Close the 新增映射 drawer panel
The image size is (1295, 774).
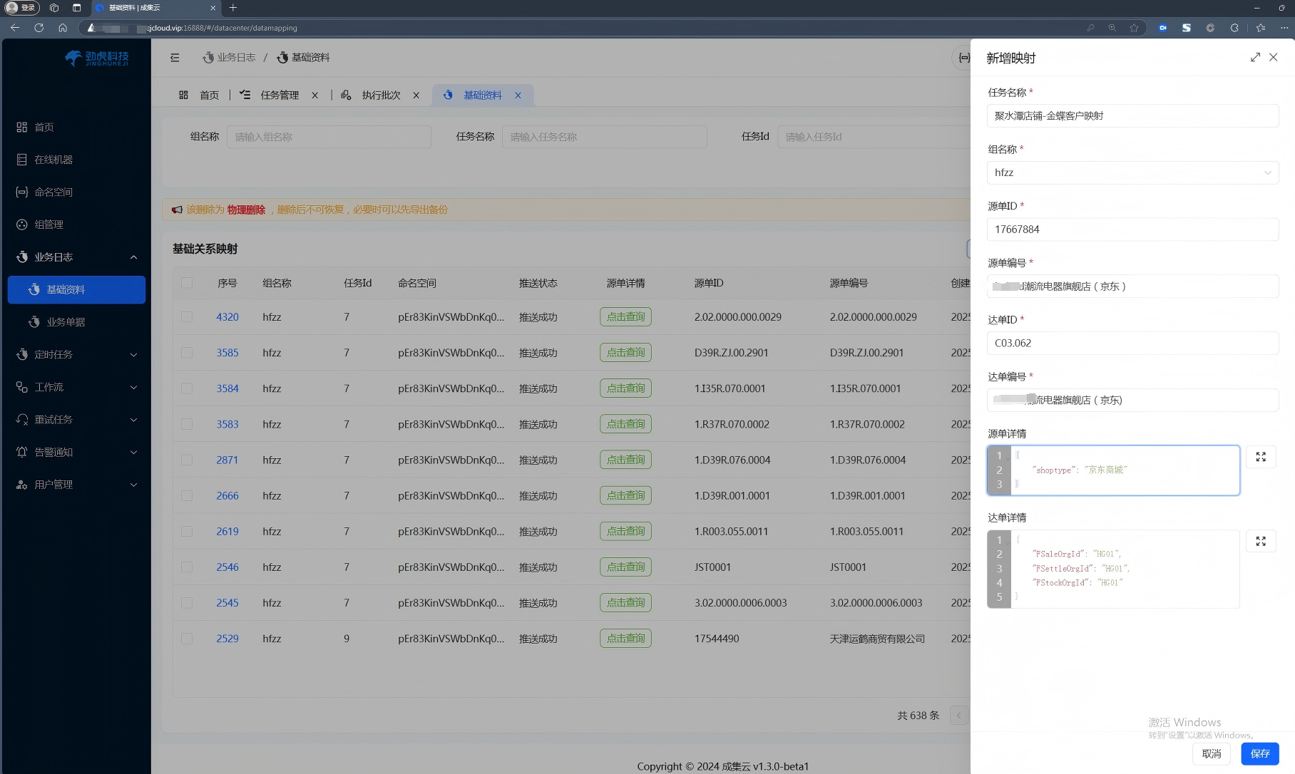click(1273, 58)
